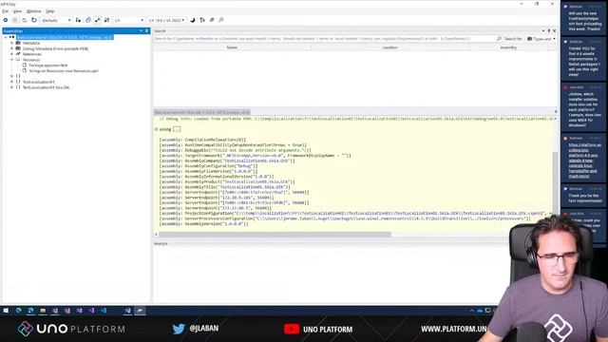Click inside the search text input field
The image size is (608, 342).
(325, 39)
